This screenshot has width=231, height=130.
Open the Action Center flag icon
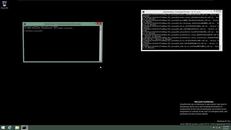tap(214, 127)
